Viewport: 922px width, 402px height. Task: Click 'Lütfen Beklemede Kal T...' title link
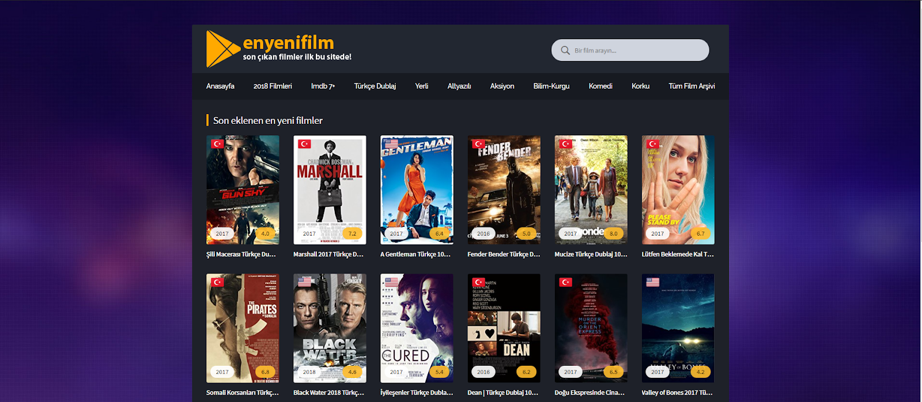pos(678,254)
